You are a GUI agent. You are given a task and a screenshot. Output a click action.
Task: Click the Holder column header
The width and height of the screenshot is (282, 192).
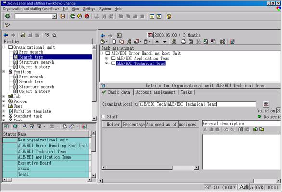[x=113, y=124]
